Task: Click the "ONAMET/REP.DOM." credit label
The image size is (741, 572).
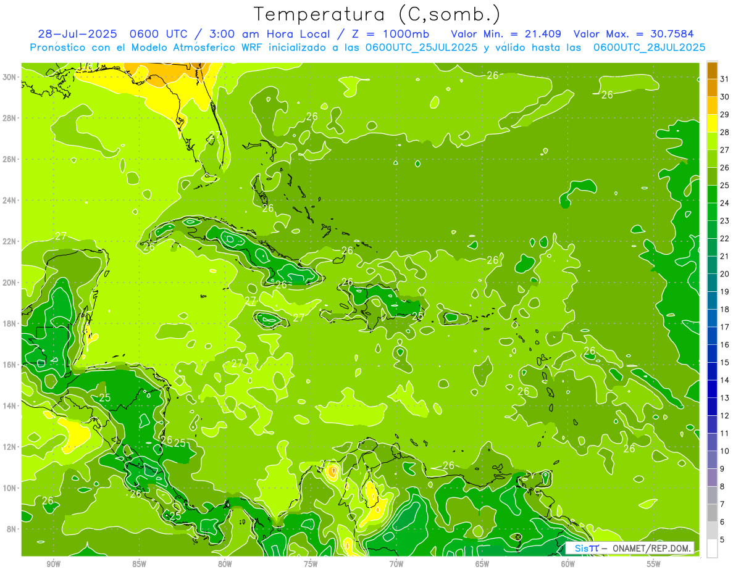Action: [651, 548]
